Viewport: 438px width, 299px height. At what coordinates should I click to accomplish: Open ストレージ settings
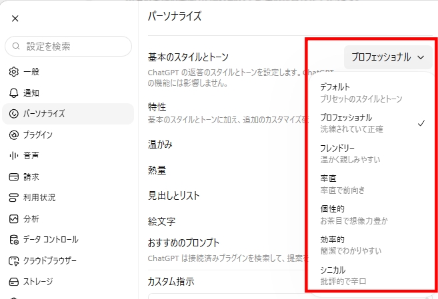coord(68,282)
